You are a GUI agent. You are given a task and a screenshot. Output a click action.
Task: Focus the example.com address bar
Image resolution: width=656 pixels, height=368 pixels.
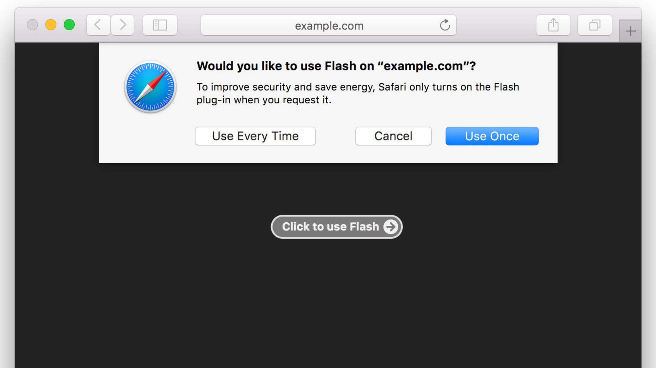tap(329, 26)
